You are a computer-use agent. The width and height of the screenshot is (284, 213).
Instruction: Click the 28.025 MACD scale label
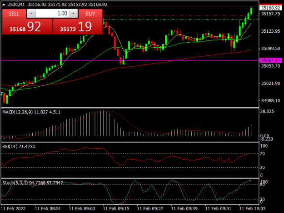tap(267, 111)
